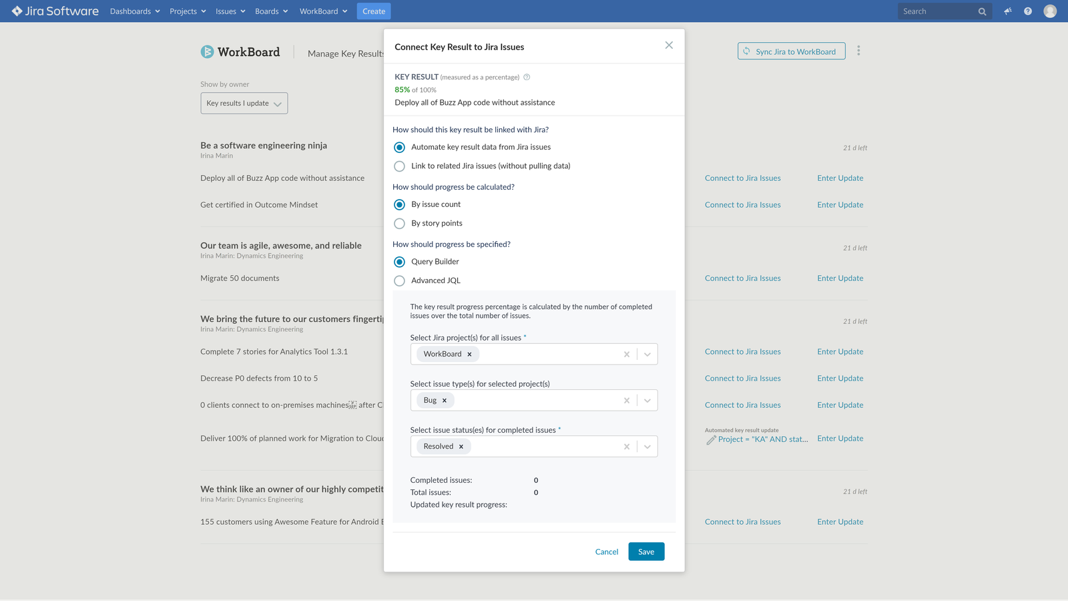
Task: Connect Jira Issues for Decrease P0 defects
Action: pyautogui.click(x=743, y=379)
